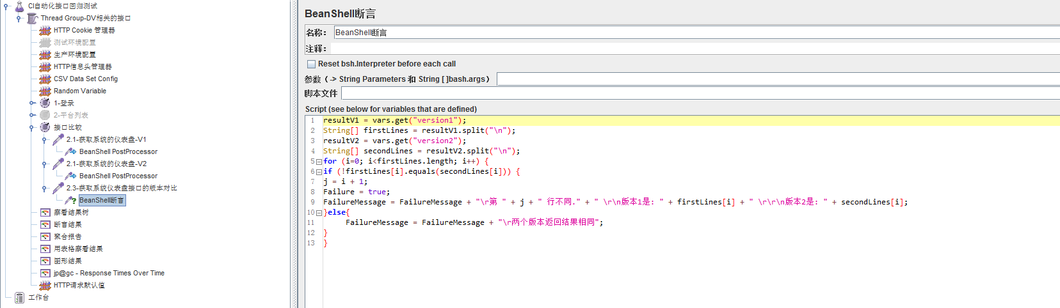Select the first BeanShell PostProcessor under V1
This screenshot has width=1060, height=308.
[118, 151]
